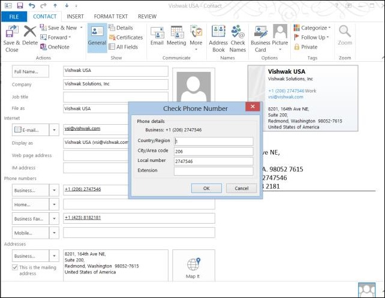Click the Country/Region input field

point(213,142)
